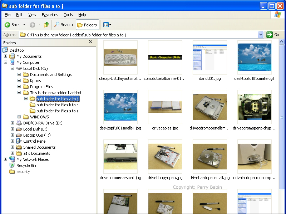Select the DVD/CD-RW Drive (D:) icon
286x214 pixels.
(x=19, y=123)
